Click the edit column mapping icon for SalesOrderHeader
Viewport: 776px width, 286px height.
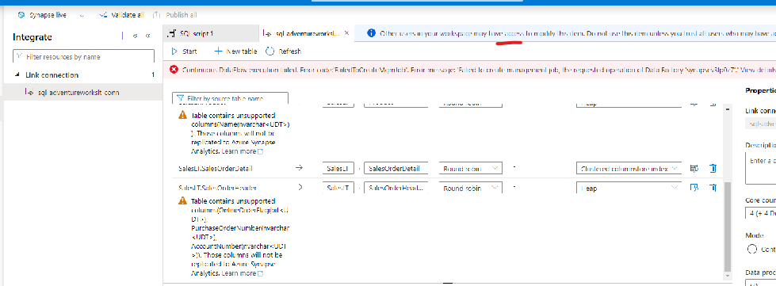(x=694, y=188)
